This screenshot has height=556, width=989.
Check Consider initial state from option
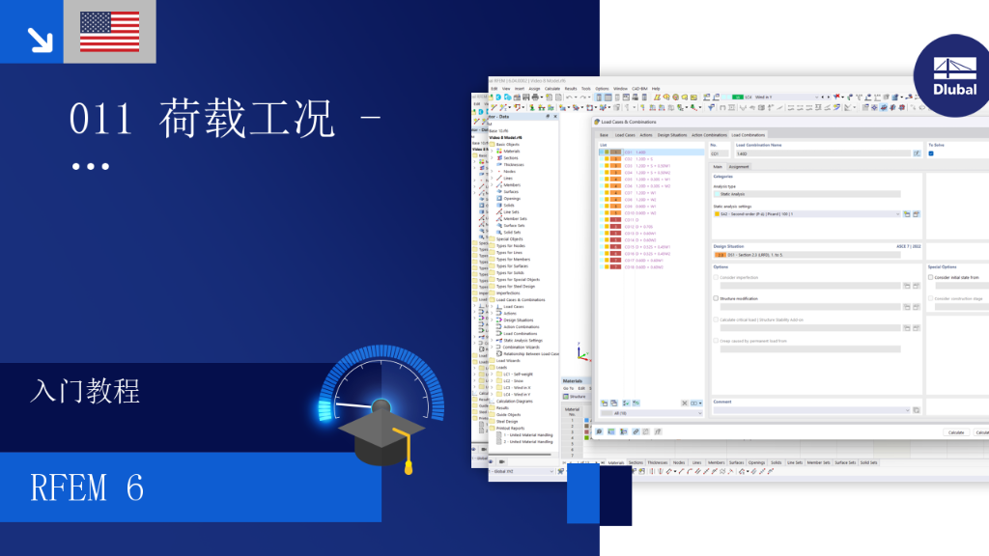[x=930, y=277]
